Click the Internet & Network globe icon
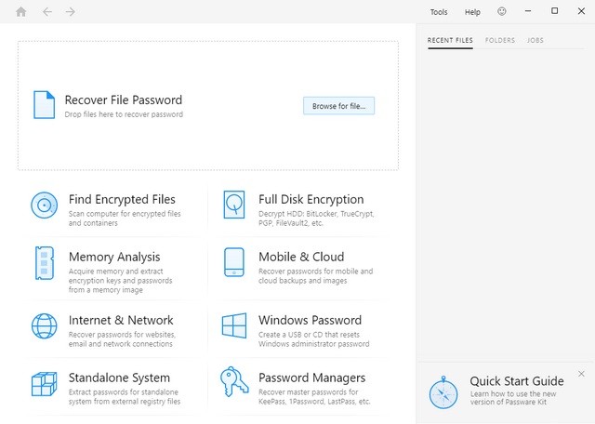The width and height of the screenshot is (595, 424). [x=44, y=326]
